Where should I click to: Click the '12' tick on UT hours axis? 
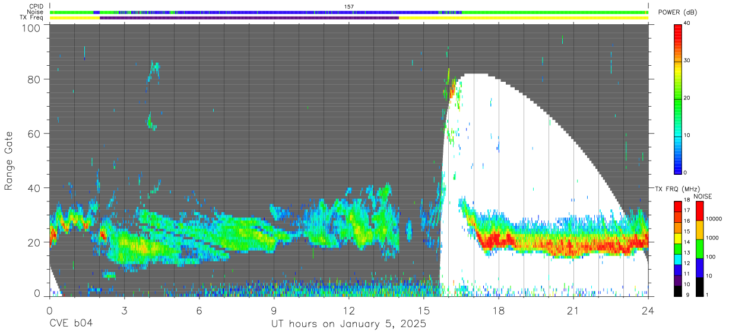(349, 310)
